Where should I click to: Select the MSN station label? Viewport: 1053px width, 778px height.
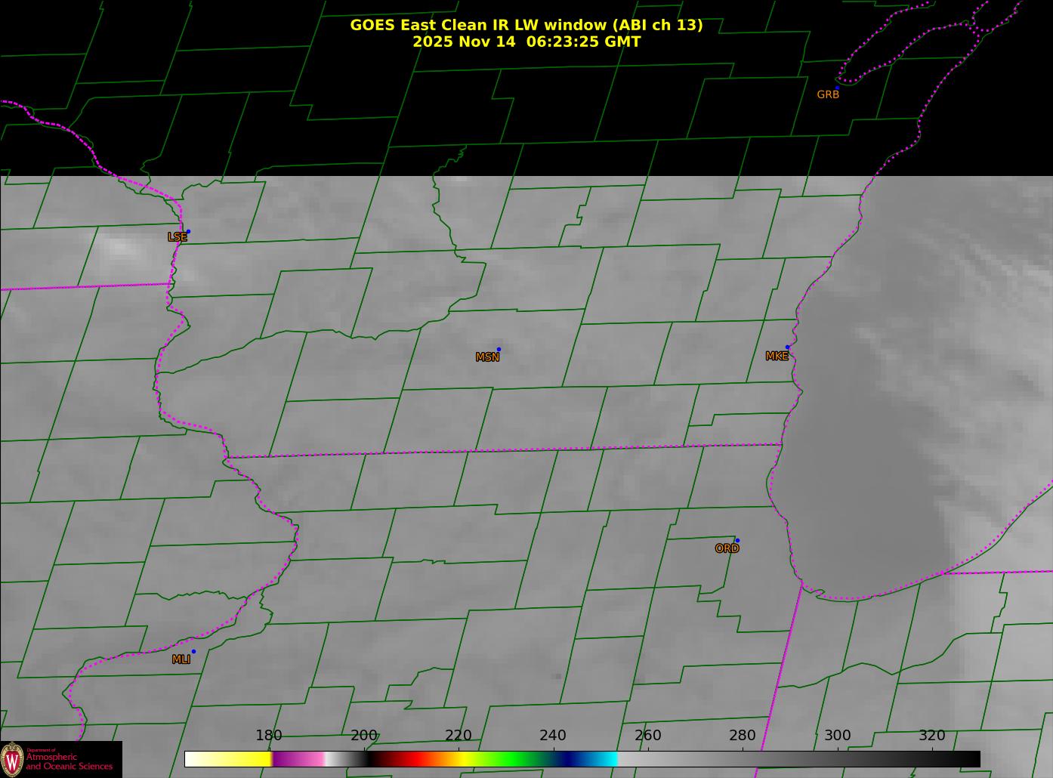click(x=487, y=357)
